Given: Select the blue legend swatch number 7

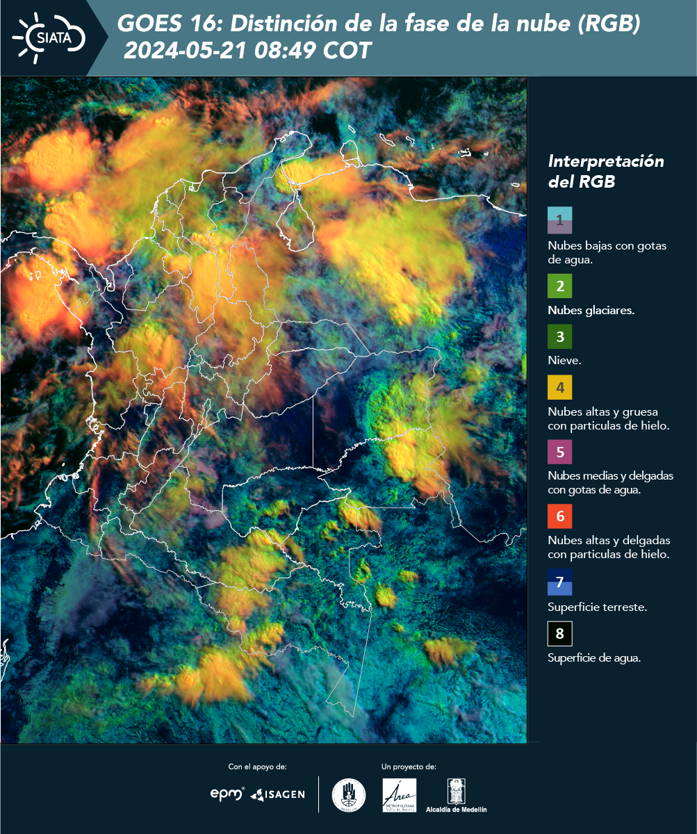Looking at the screenshot, I should [x=559, y=582].
